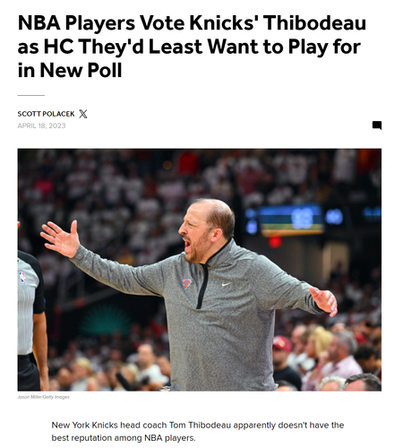The image size is (403, 448).
Task: Click the coach's black quarter-zip zipper
Action: (x=203, y=285)
